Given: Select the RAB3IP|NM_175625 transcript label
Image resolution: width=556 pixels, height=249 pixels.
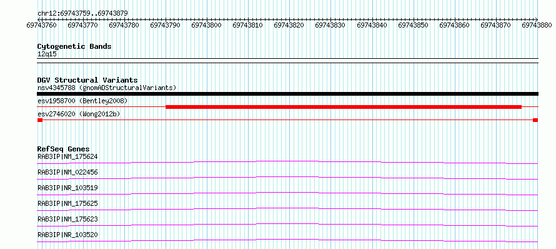Looking at the screenshot, I should 67,203.
